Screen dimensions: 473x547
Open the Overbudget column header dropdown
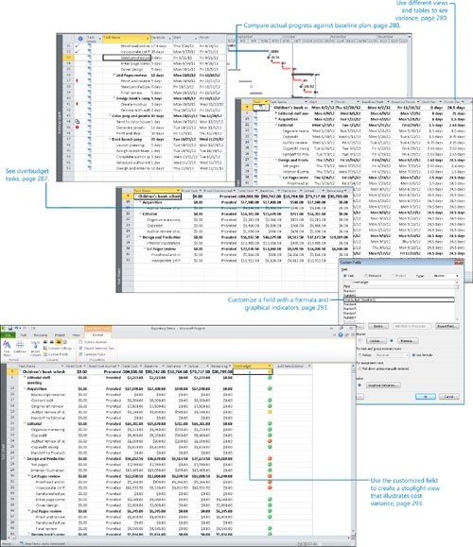(x=270, y=366)
